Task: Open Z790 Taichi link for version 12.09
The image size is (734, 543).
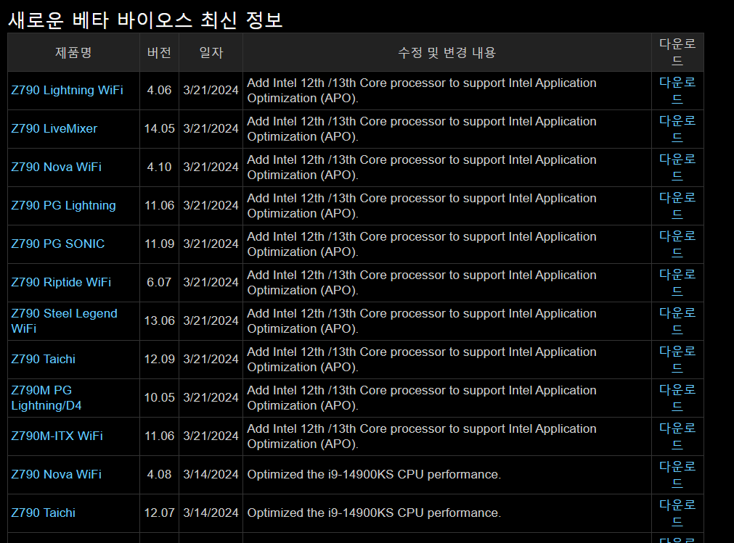Action: (x=43, y=359)
